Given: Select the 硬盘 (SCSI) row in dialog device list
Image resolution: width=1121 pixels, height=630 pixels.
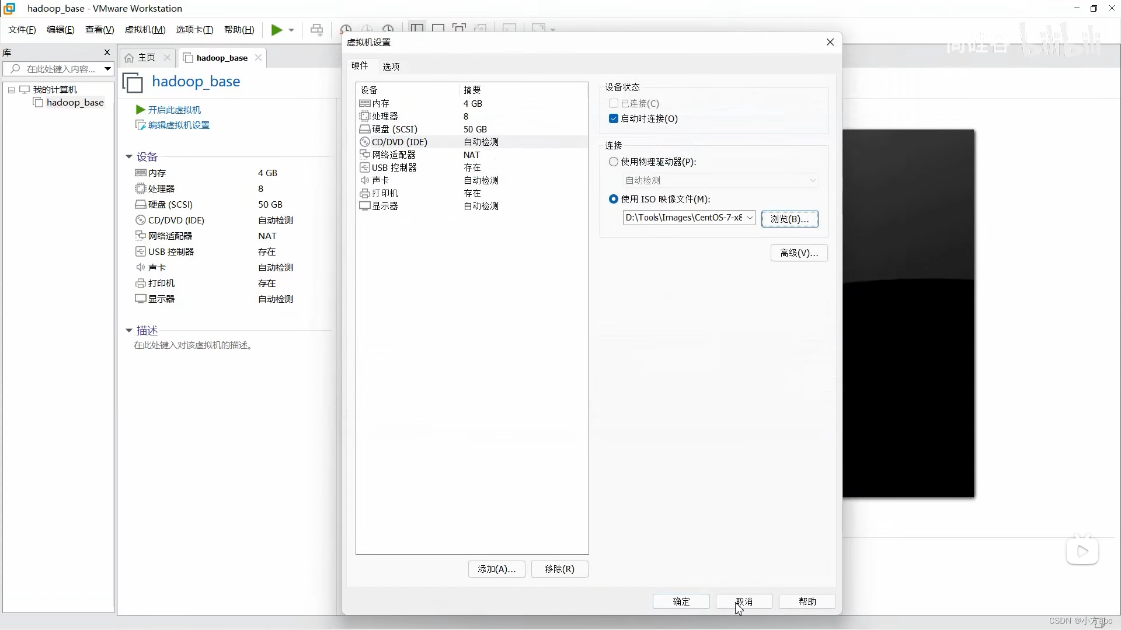Looking at the screenshot, I should click(472, 129).
